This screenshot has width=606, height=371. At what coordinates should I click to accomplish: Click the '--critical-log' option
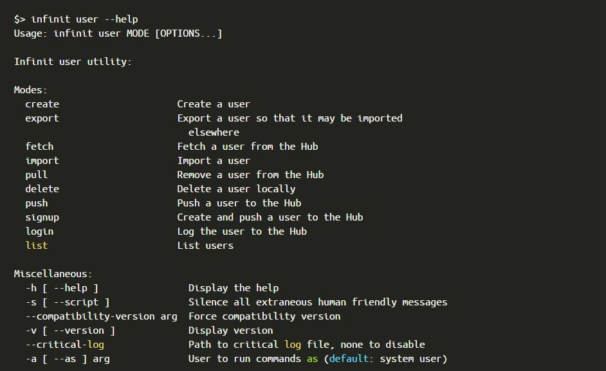[64, 345]
